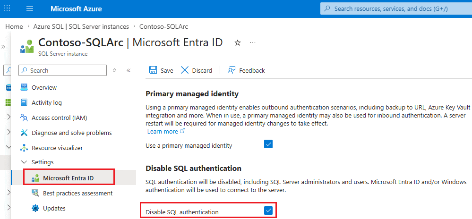Uncheck Disable SQL authentication checkbox

point(268,211)
